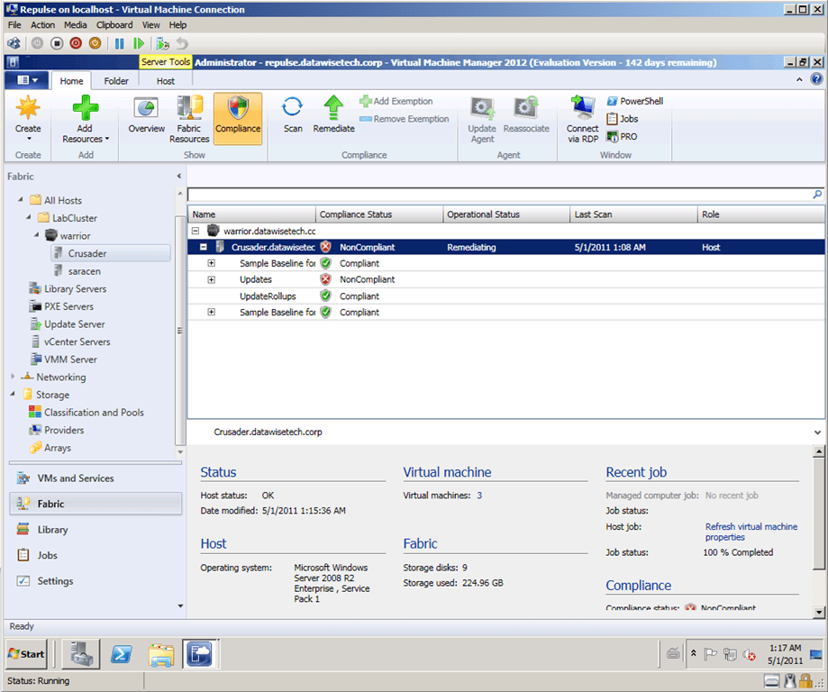Screen dimensions: 828x692
Task: Expand the Updates baseline row
Action: point(211,279)
